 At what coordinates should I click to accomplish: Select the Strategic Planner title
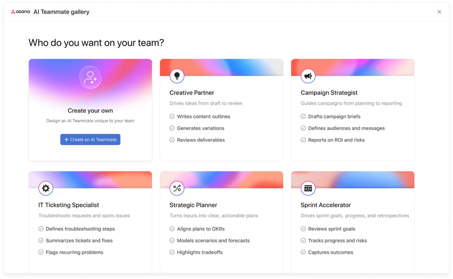pyautogui.click(x=193, y=205)
